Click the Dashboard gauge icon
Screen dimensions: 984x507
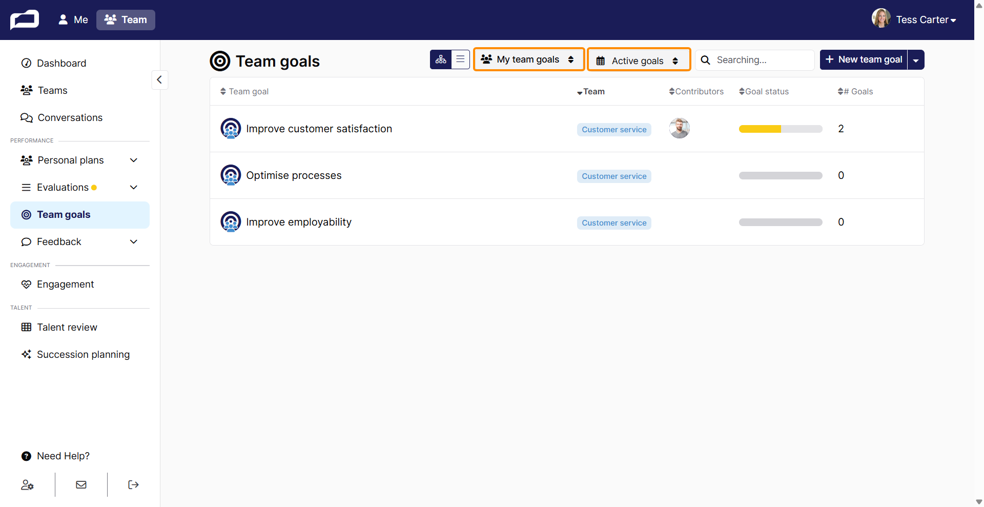point(26,63)
